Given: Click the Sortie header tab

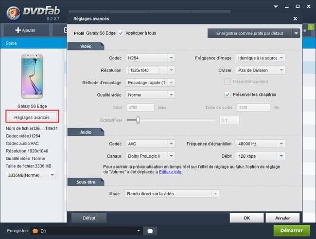Looking at the screenshot, I should click(x=11, y=43).
